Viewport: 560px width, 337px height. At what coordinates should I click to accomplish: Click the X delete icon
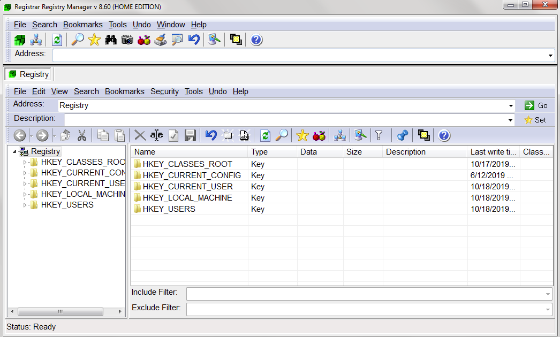tap(140, 135)
